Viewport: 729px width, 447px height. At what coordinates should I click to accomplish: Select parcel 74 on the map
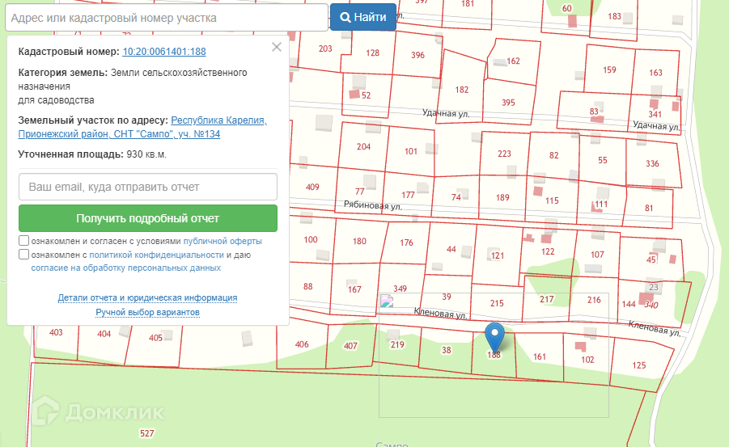(456, 197)
